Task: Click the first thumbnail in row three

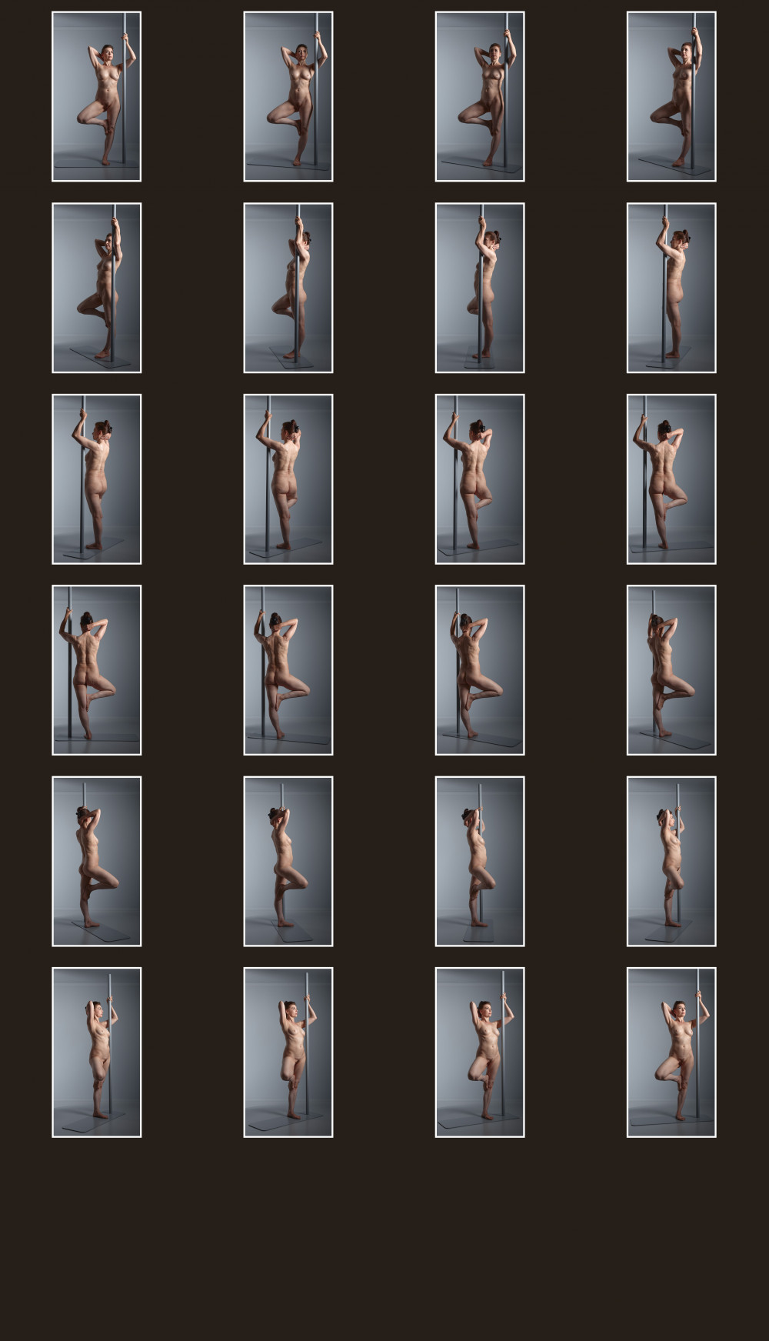Action: coord(96,479)
